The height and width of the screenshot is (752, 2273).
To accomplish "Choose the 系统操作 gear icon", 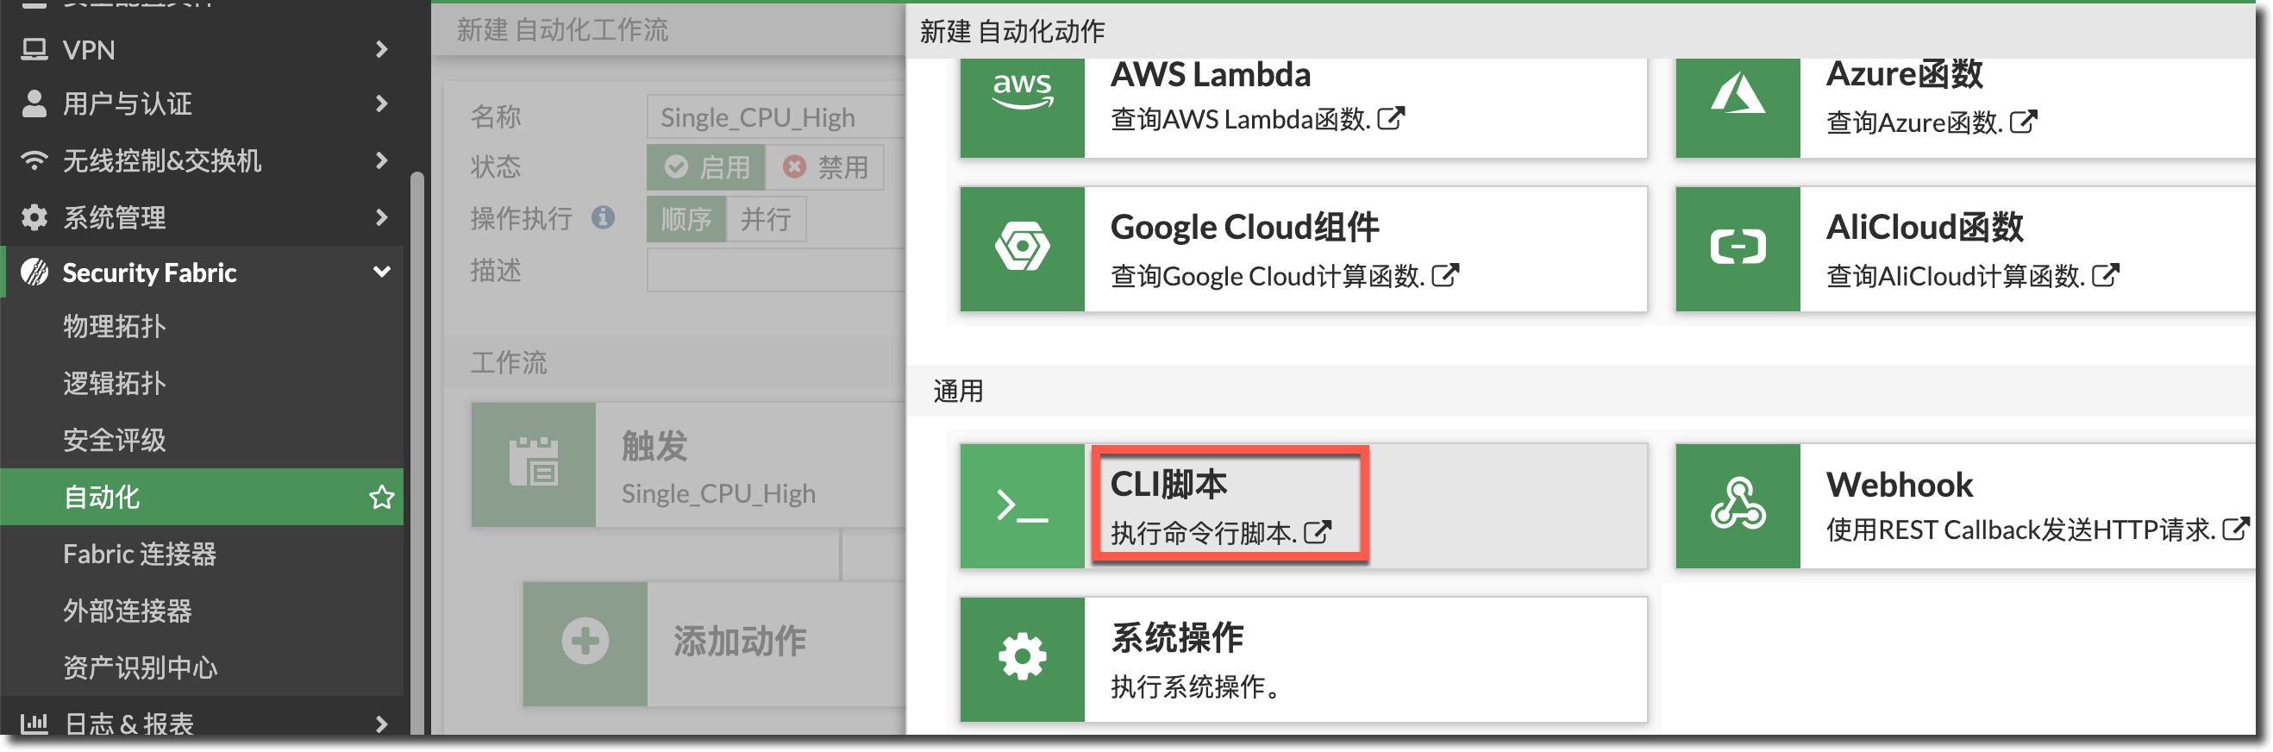I will pos(1022,659).
